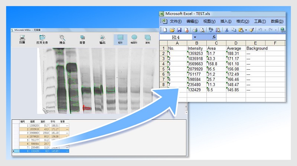Click the Excel Print icon
The width and height of the screenshot is (297, 166).
pos(195,30)
